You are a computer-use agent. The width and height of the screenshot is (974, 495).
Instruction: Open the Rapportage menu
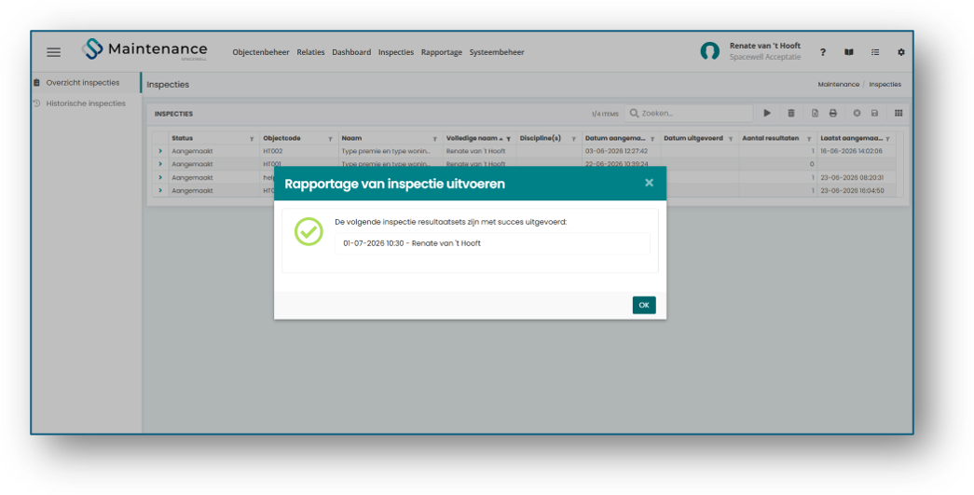click(442, 52)
